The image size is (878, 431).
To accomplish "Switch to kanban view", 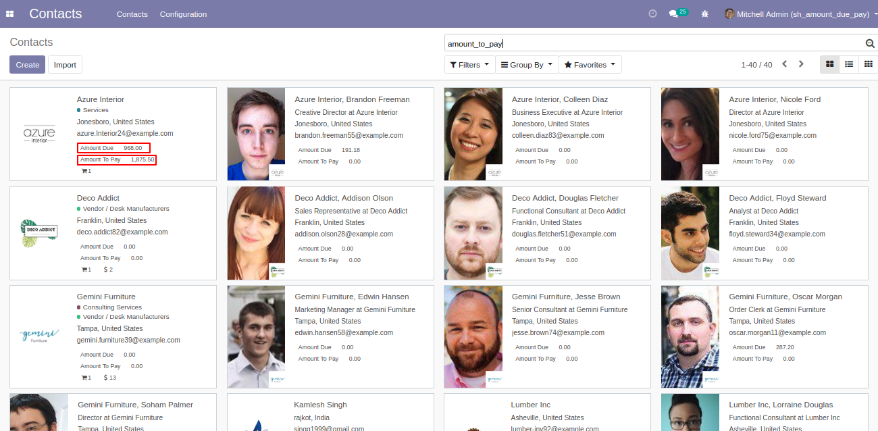I will click(830, 64).
